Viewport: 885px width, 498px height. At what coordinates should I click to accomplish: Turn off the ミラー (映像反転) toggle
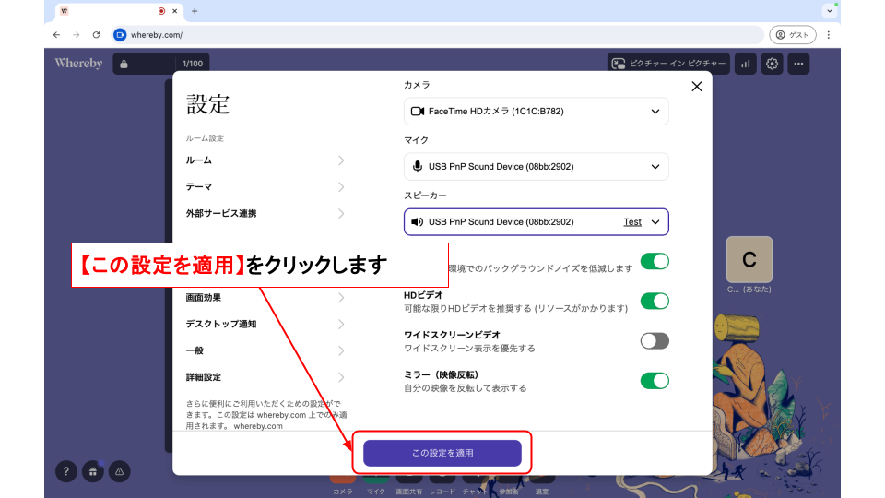655,380
